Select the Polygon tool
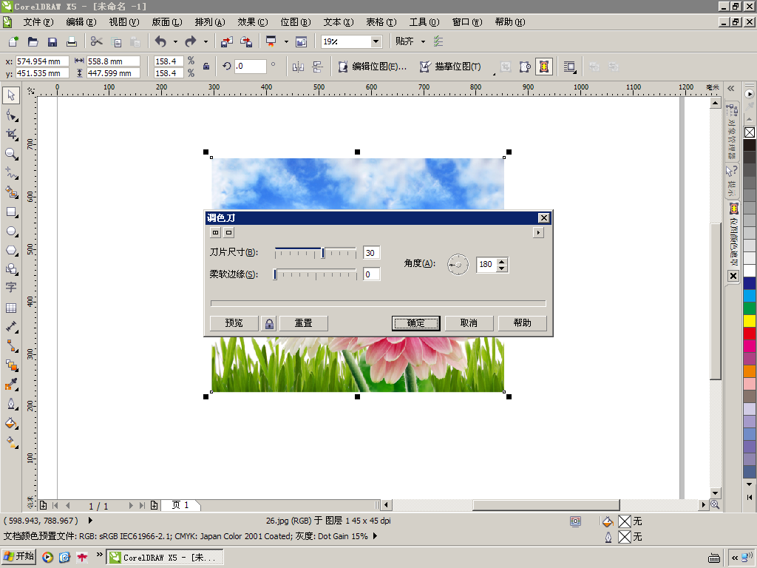Screen dimensions: 757x568 pyautogui.click(x=11, y=251)
